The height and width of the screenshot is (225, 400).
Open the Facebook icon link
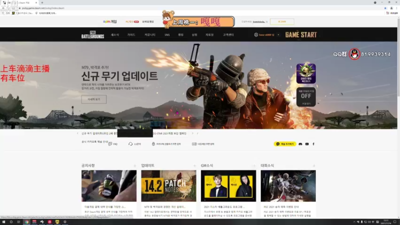point(313,144)
